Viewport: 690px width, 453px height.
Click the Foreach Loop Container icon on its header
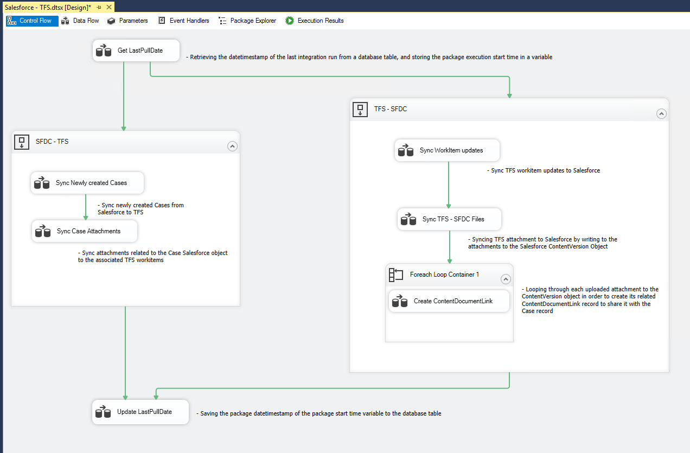(x=395, y=275)
